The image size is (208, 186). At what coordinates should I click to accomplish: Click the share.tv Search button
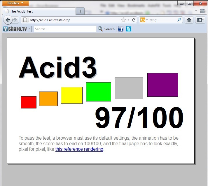(106, 29)
